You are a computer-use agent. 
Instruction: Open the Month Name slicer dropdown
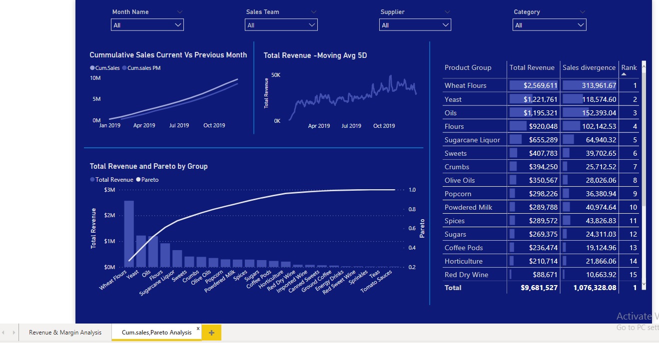click(178, 24)
